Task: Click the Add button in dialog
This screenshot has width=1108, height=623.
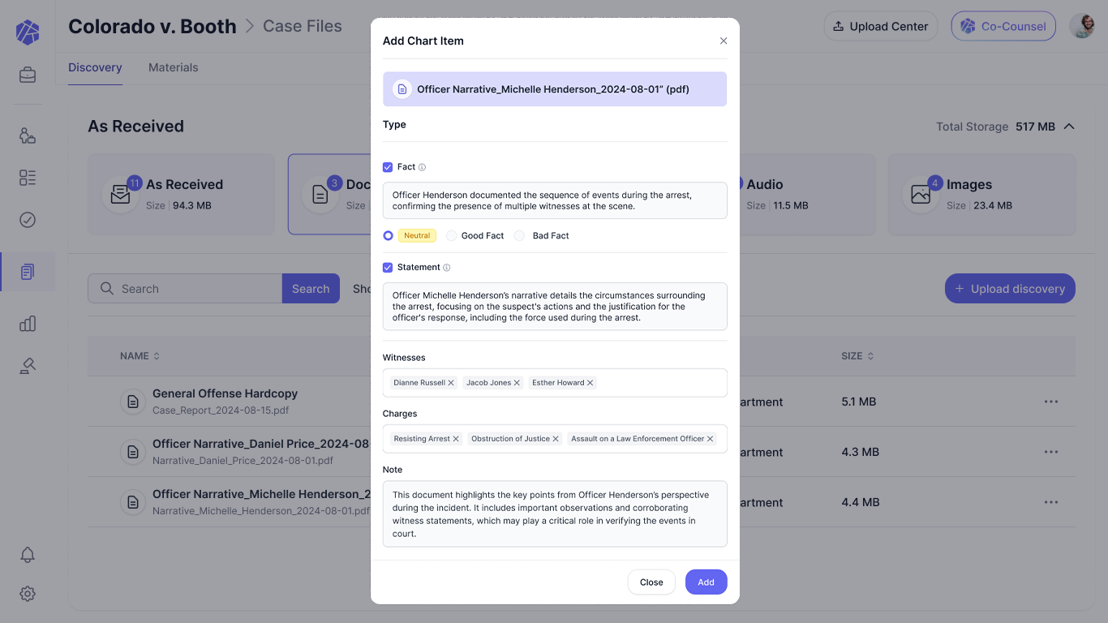Action: [x=706, y=582]
